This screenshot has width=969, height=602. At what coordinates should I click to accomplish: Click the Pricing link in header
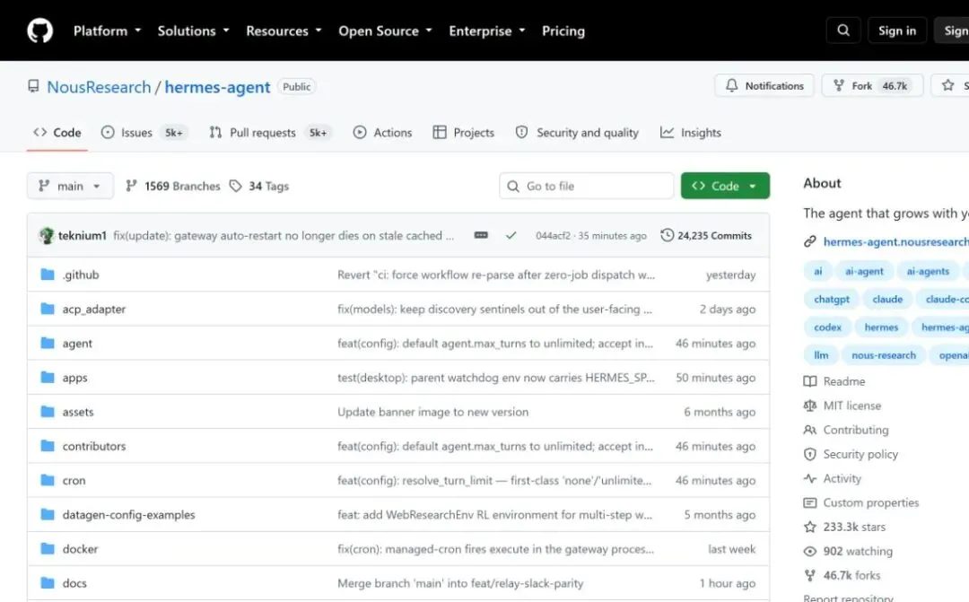(x=563, y=31)
